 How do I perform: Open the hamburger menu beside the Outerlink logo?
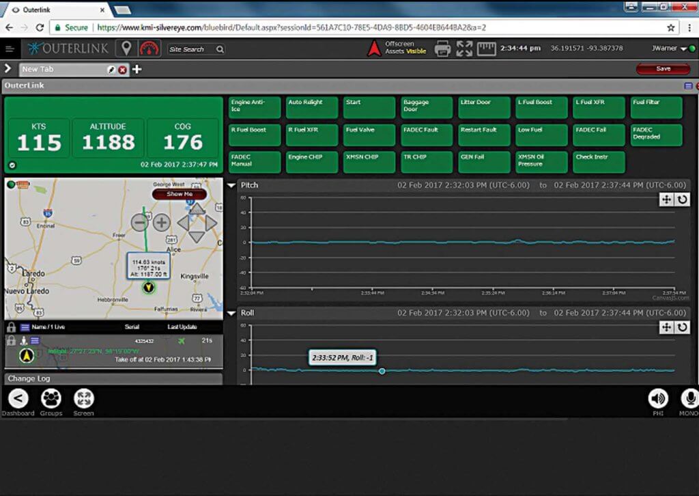(x=10, y=49)
